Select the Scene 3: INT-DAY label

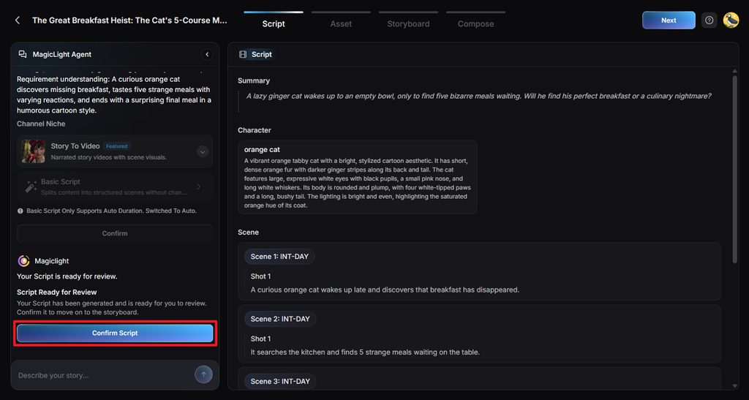[280, 382]
